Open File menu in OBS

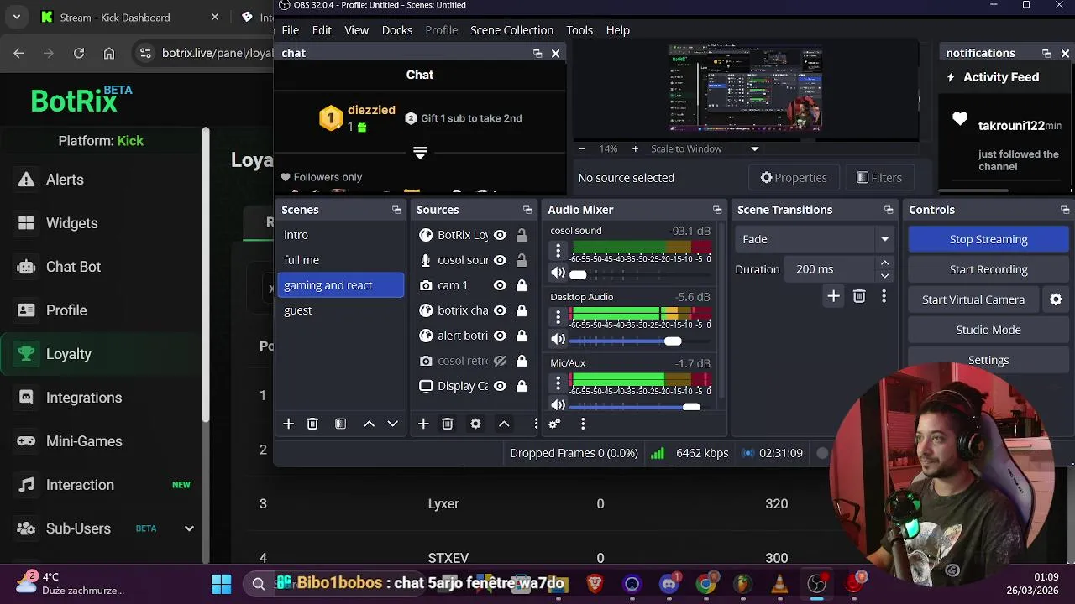290,30
